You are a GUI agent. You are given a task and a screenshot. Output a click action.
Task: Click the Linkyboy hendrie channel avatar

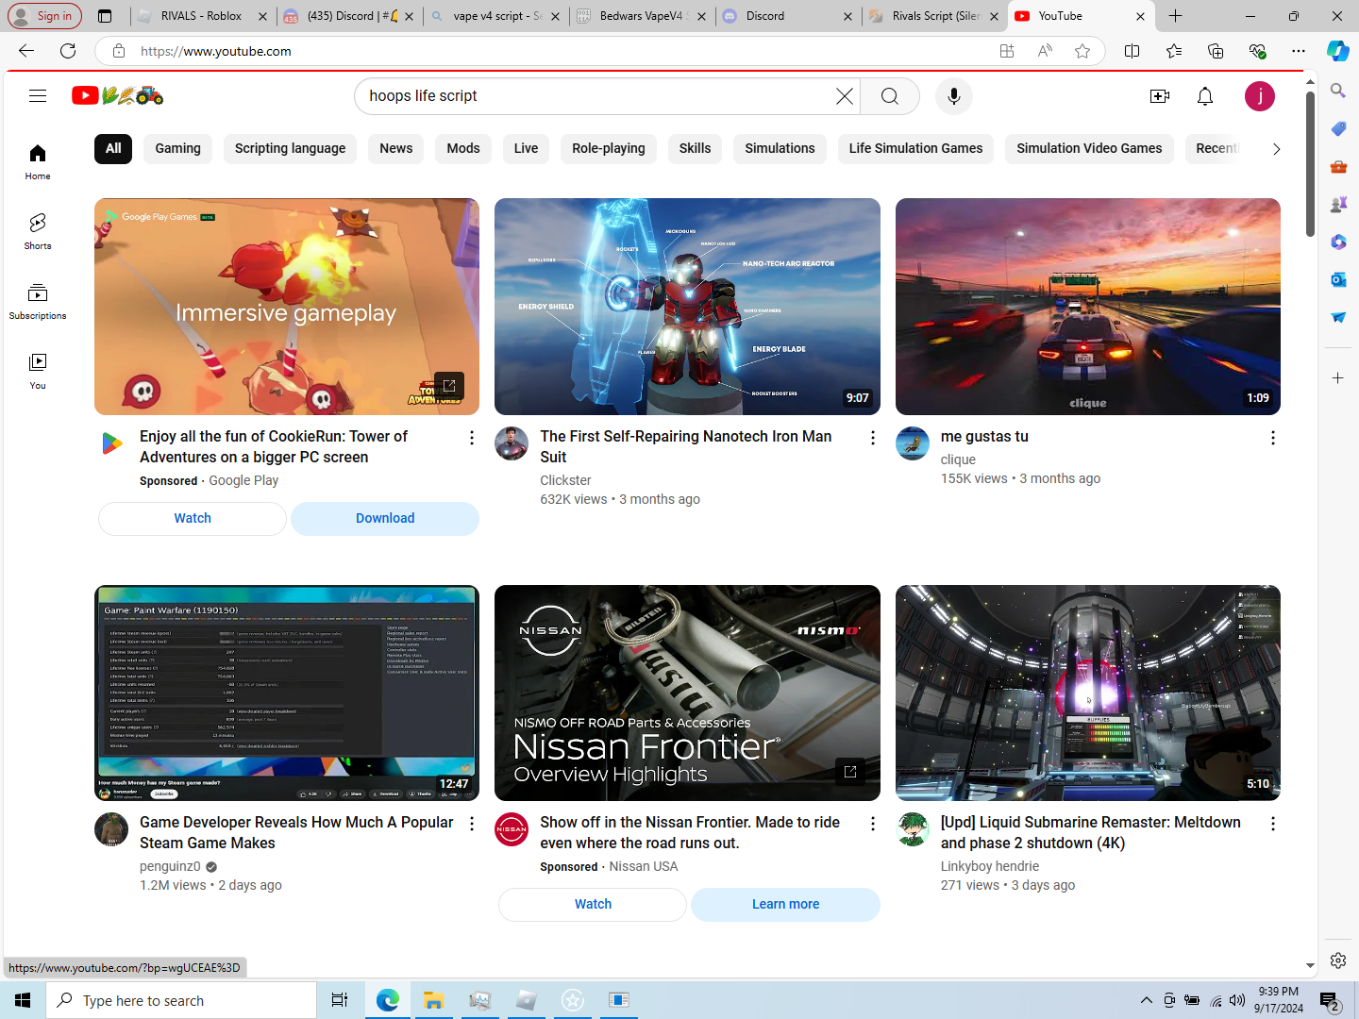913,829
